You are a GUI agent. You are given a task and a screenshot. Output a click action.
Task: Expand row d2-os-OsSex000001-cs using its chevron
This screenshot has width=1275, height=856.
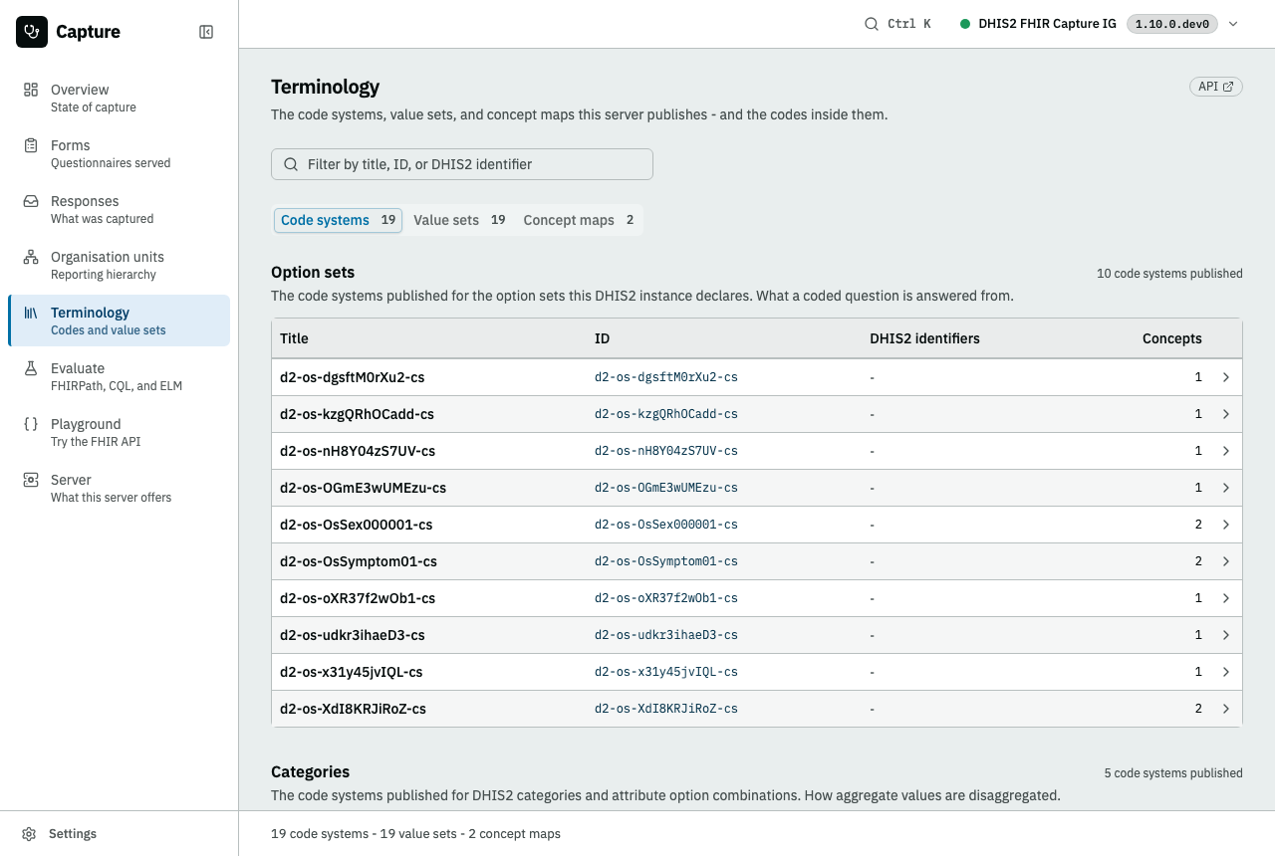click(1226, 525)
